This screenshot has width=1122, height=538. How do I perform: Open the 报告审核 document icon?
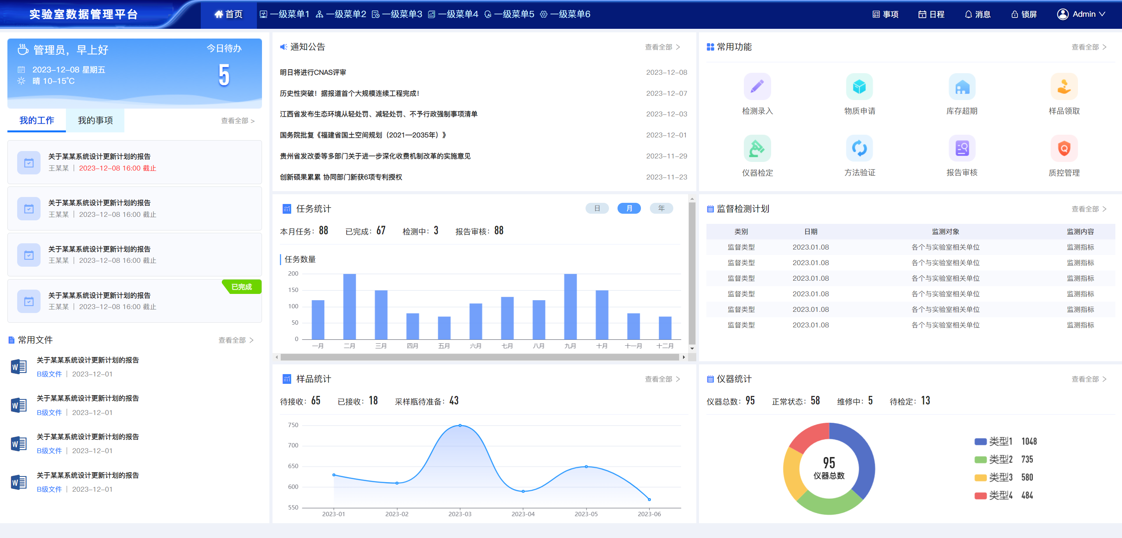[x=962, y=148]
